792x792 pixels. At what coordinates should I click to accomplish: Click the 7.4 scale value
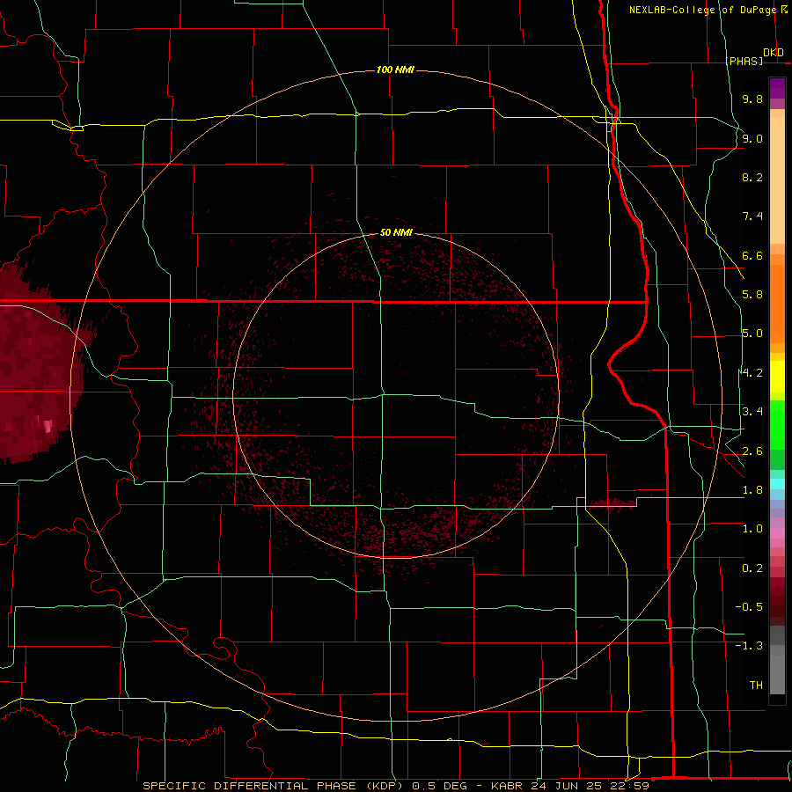[x=752, y=216]
